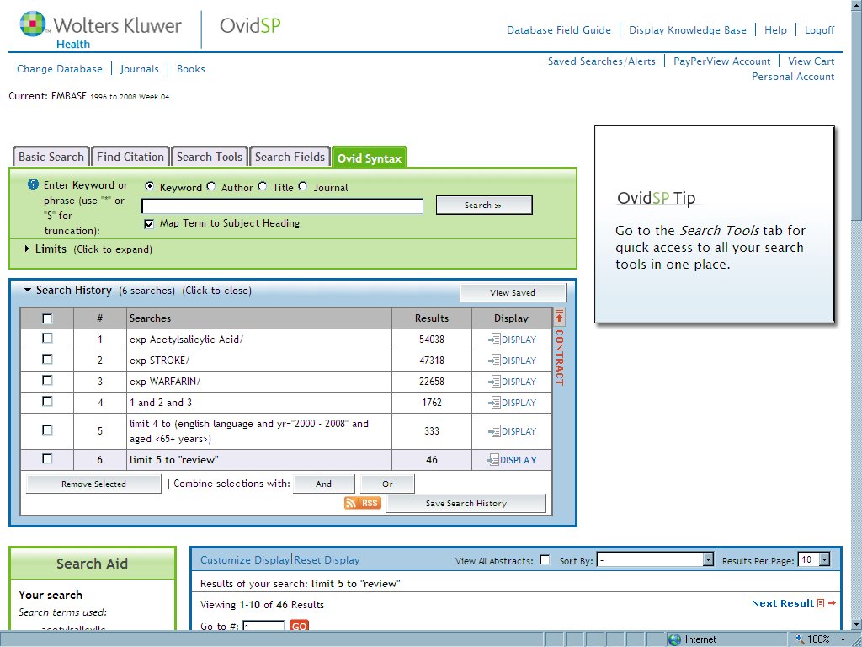Select the Title radio button
Screen dimensions: 862x647
(x=263, y=186)
